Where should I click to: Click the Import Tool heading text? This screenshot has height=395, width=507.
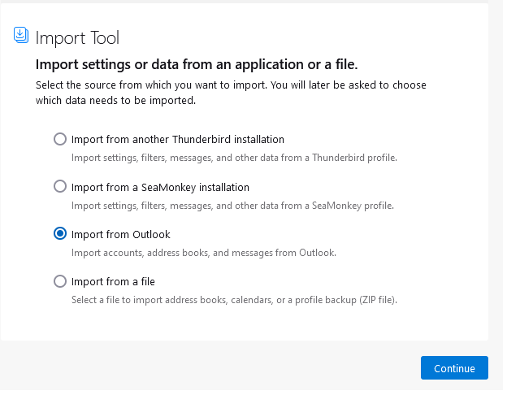(78, 38)
